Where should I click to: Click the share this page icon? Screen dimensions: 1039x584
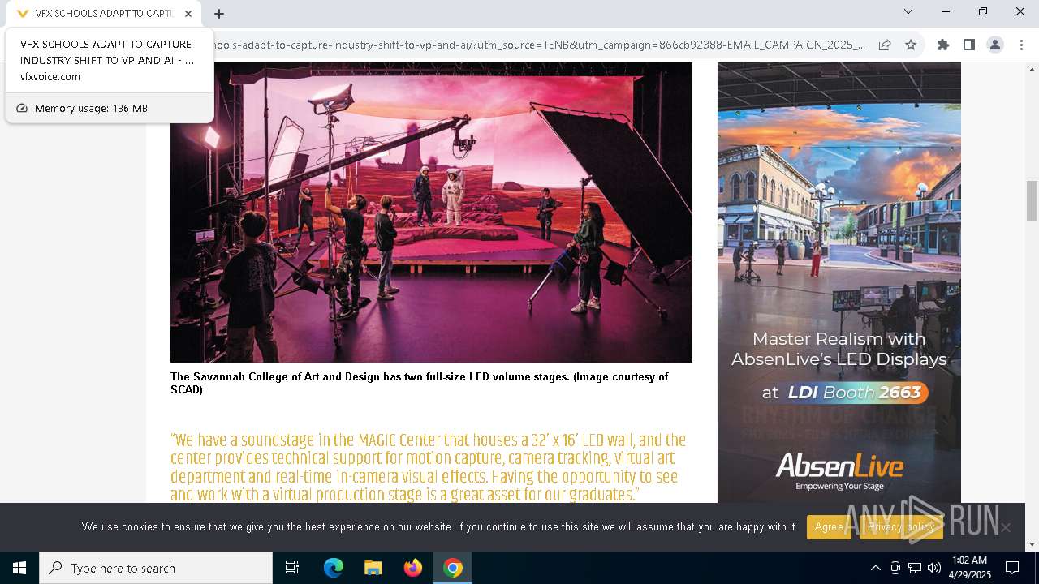[x=885, y=45]
